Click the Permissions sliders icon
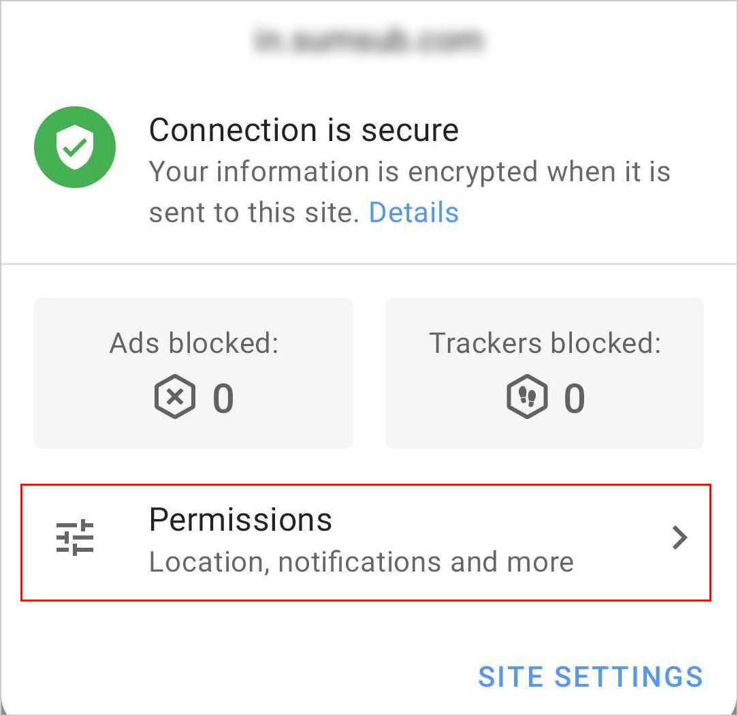 (x=75, y=538)
